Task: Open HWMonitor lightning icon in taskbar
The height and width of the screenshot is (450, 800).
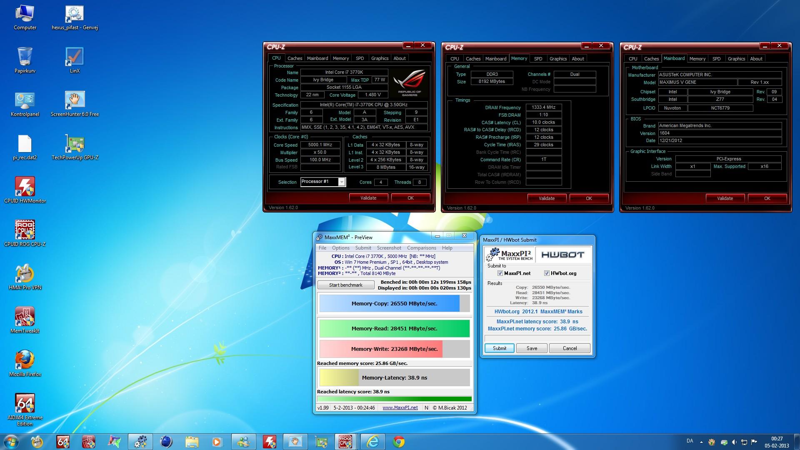Action: (270, 442)
